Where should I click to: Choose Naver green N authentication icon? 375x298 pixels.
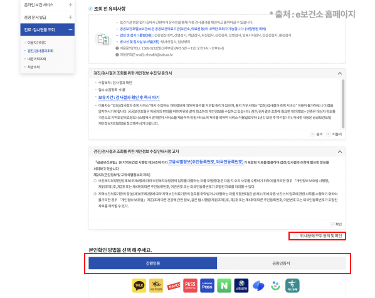coord(224,285)
